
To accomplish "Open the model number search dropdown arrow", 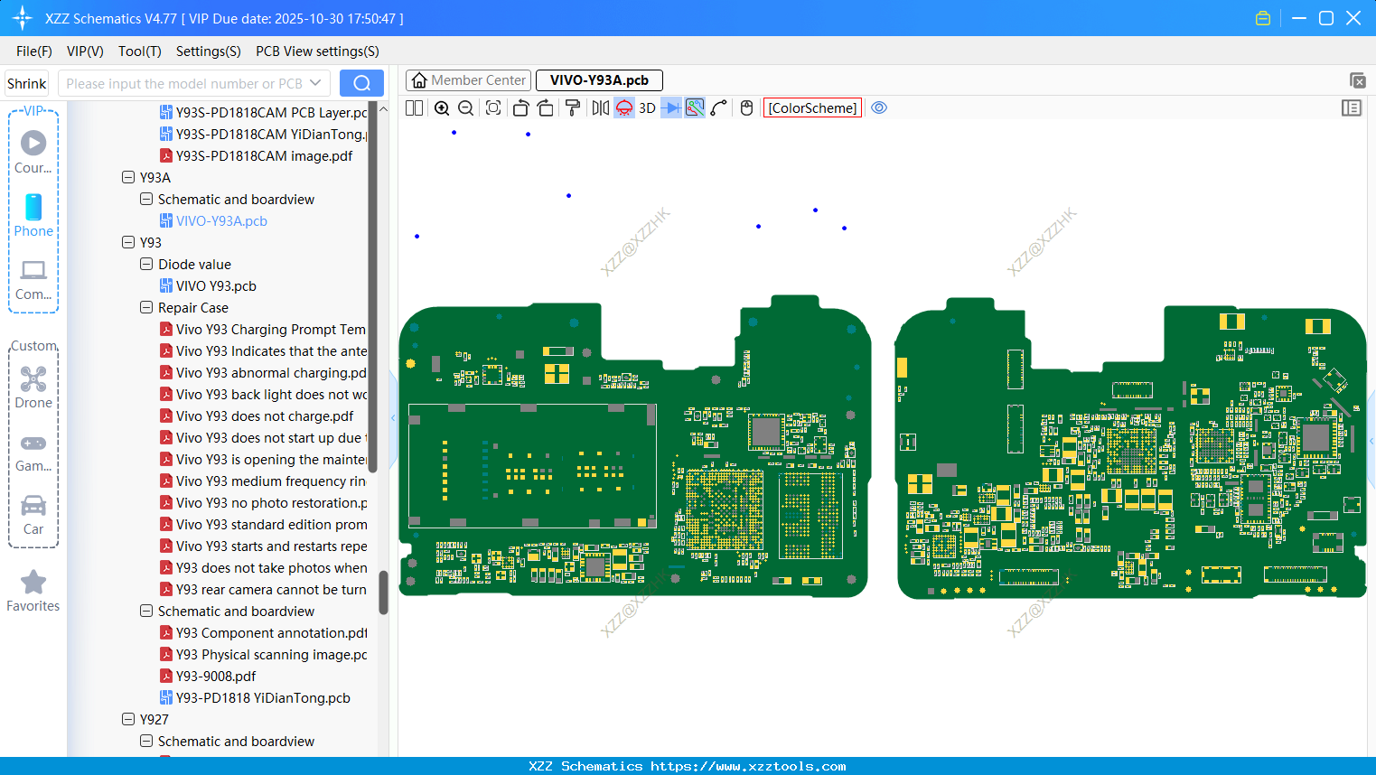I will click(x=315, y=83).
